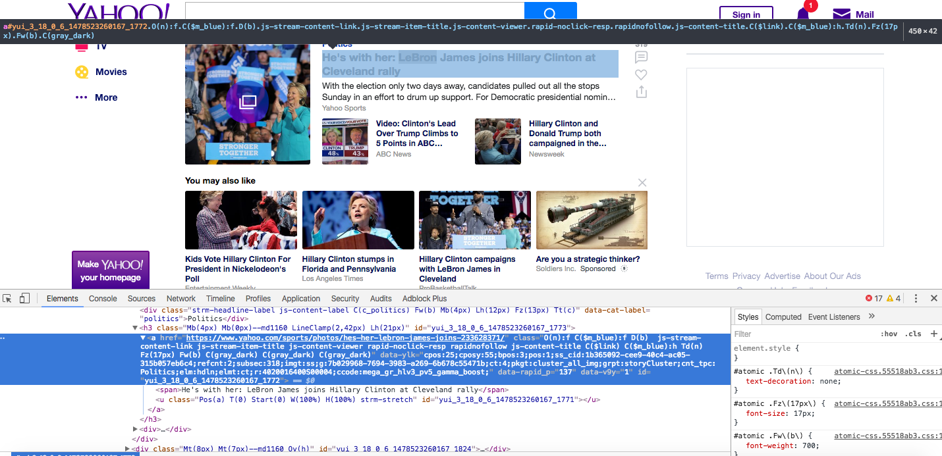Click the sponsored ad info icon

tap(624, 269)
